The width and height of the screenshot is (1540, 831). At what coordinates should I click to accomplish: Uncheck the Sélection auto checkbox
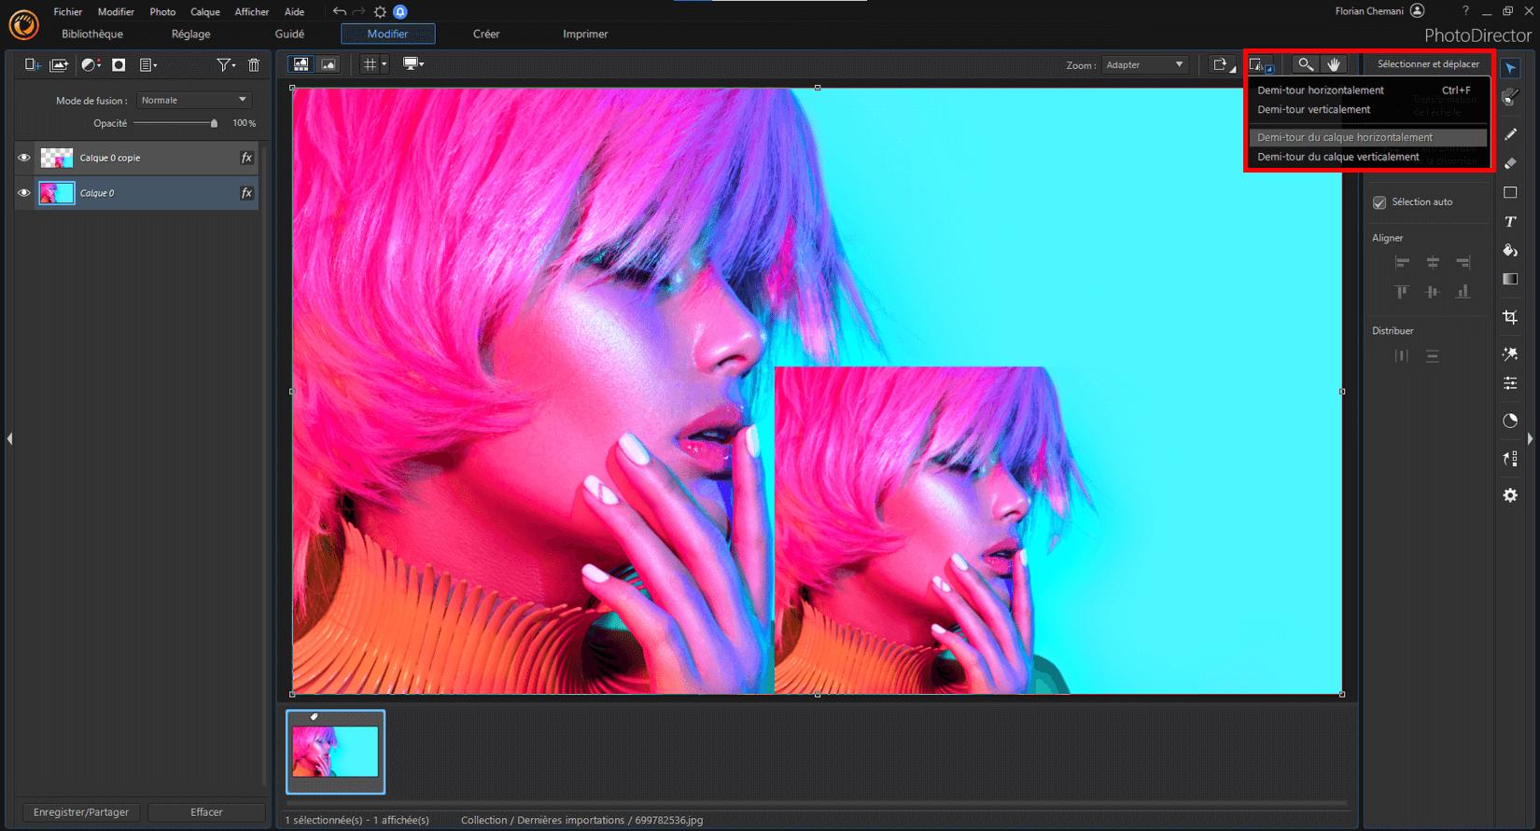pyautogui.click(x=1379, y=202)
